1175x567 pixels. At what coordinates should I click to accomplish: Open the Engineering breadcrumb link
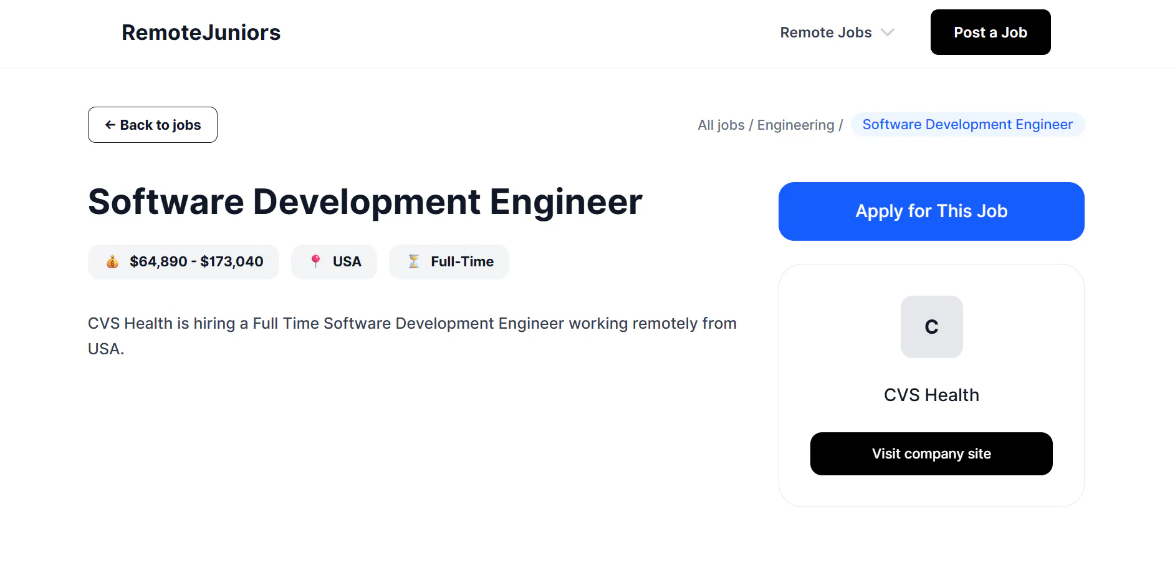[795, 125]
